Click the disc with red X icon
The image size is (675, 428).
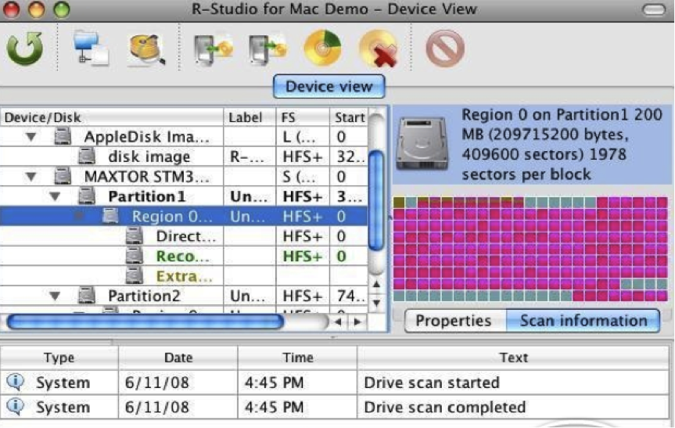pyautogui.click(x=378, y=49)
